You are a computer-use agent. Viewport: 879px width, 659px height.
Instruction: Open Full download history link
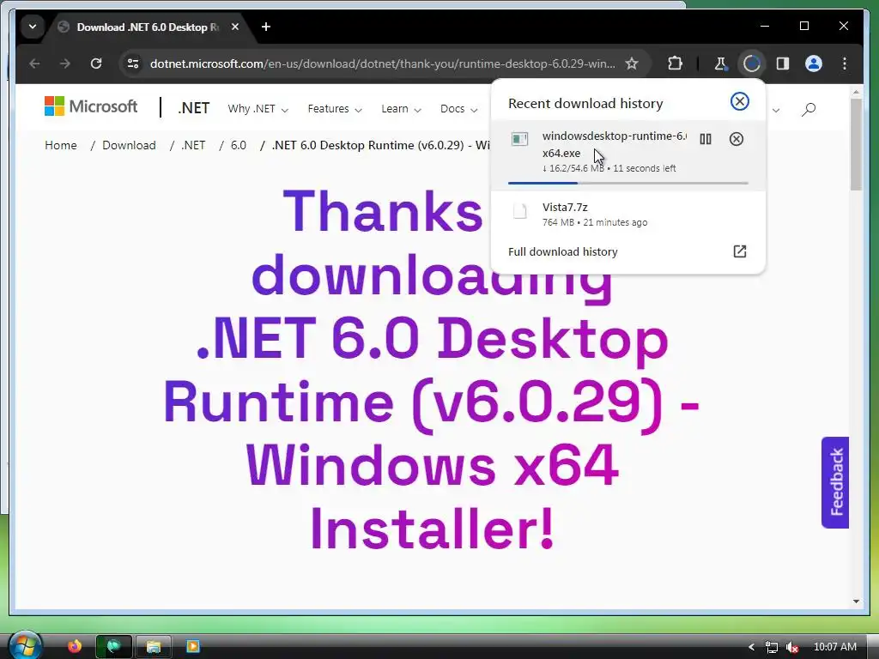(563, 251)
